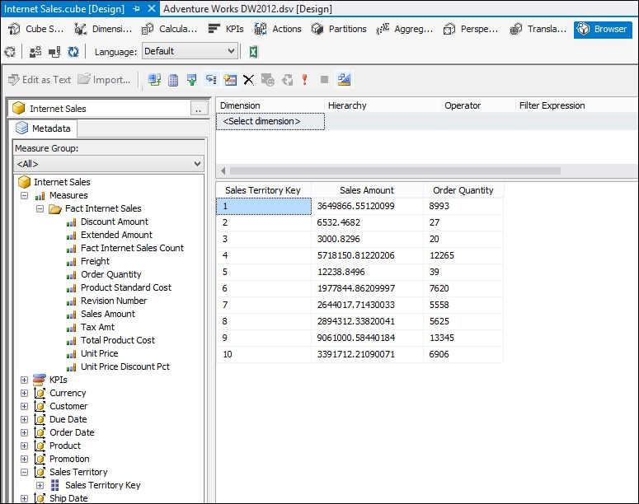Viewport: 639px width, 504px height.
Task: Open the Actions tab label
Action: [x=287, y=29]
